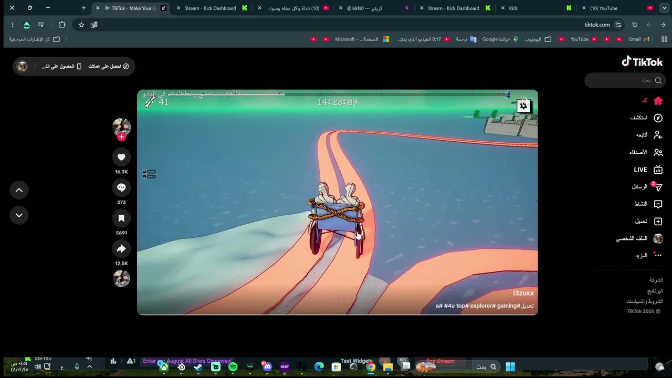Screen dimensions: 672x378
Task: Open the Gmail bookmark
Action: (639, 39)
